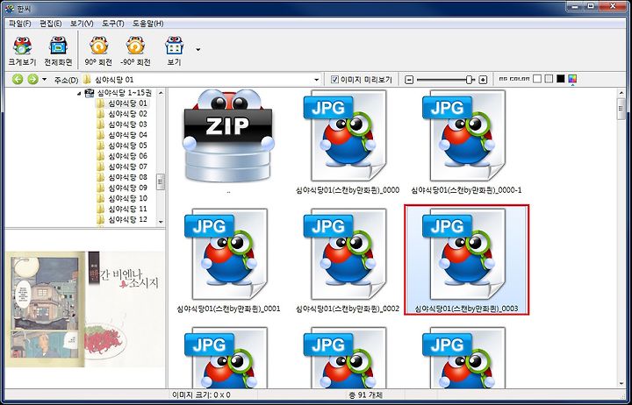Image resolution: width=632 pixels, height=405 pixels.
Task: Open the 주소 address combo dropdown
Action: 316,80
